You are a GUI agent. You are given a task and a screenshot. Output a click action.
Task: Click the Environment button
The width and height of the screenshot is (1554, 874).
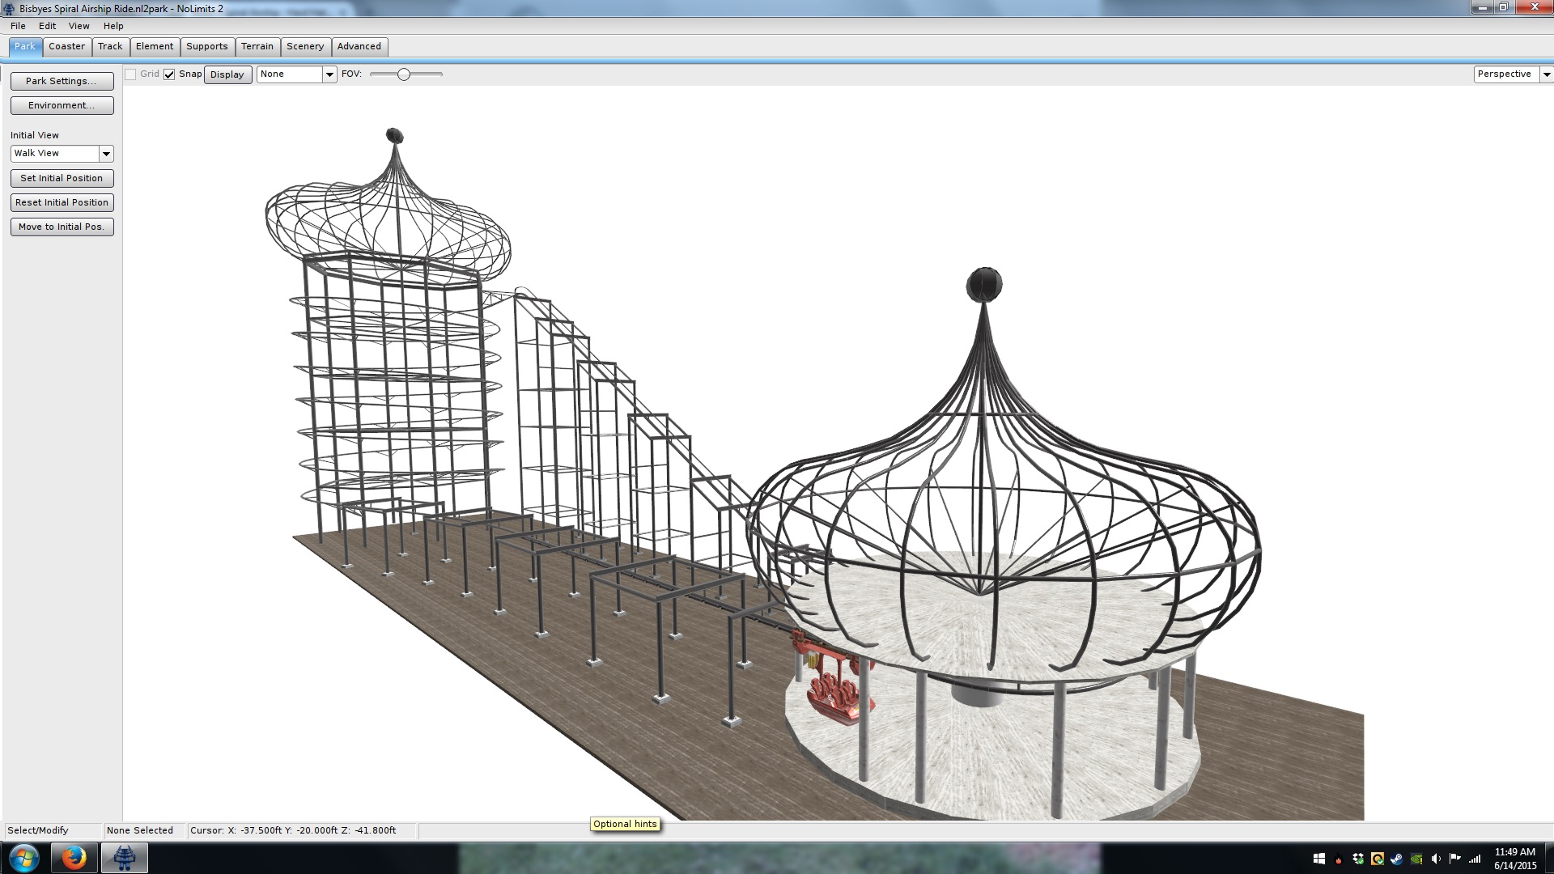62,105
